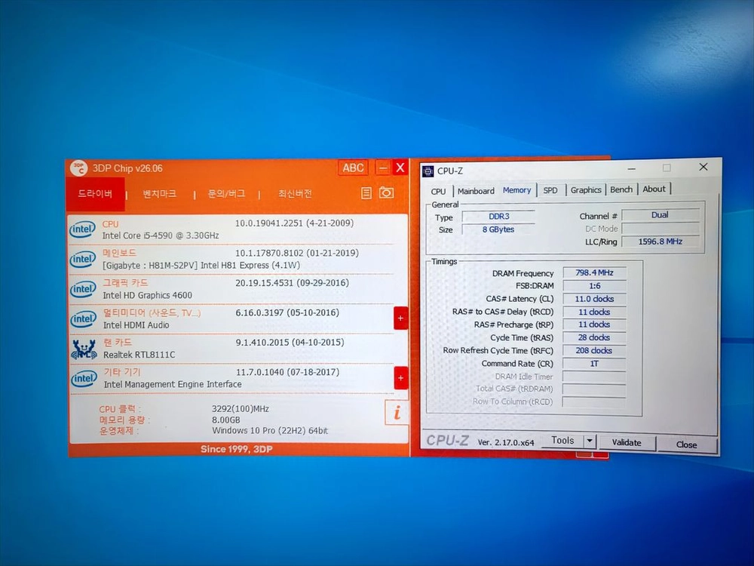Click the camera screenshot icon in 3DP Chip
The image size is (754, 566).
click(x=386, y=192)
